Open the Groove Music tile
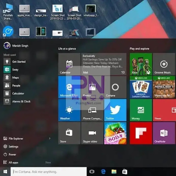 click(164, 64)
